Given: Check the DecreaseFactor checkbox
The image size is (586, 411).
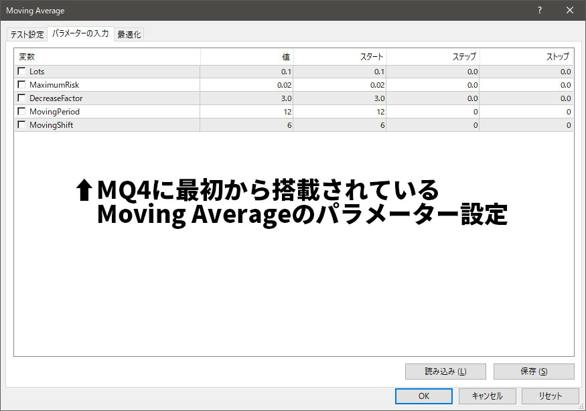Looking at the screenshot, I should [x=22, y=98].
